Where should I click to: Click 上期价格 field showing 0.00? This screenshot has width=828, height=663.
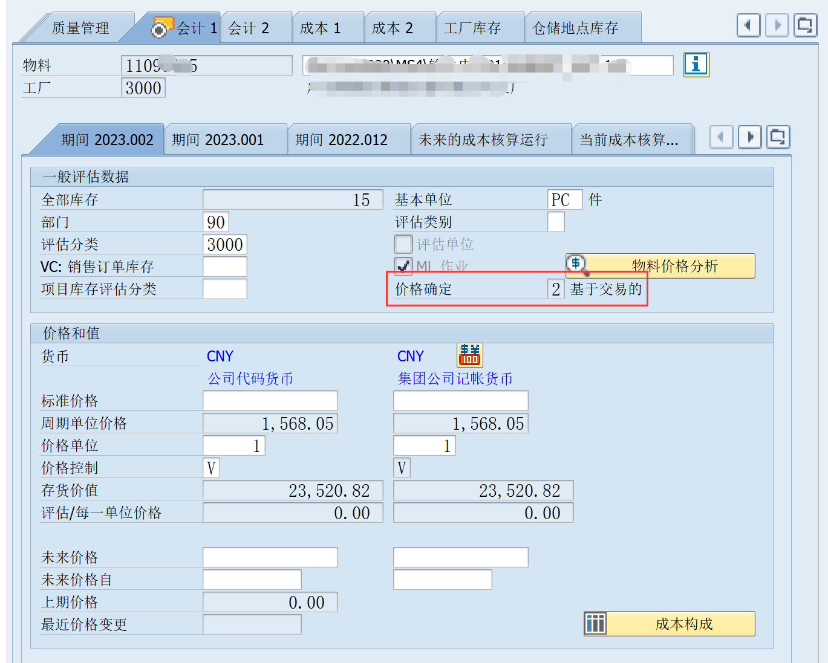click(270, 602)
